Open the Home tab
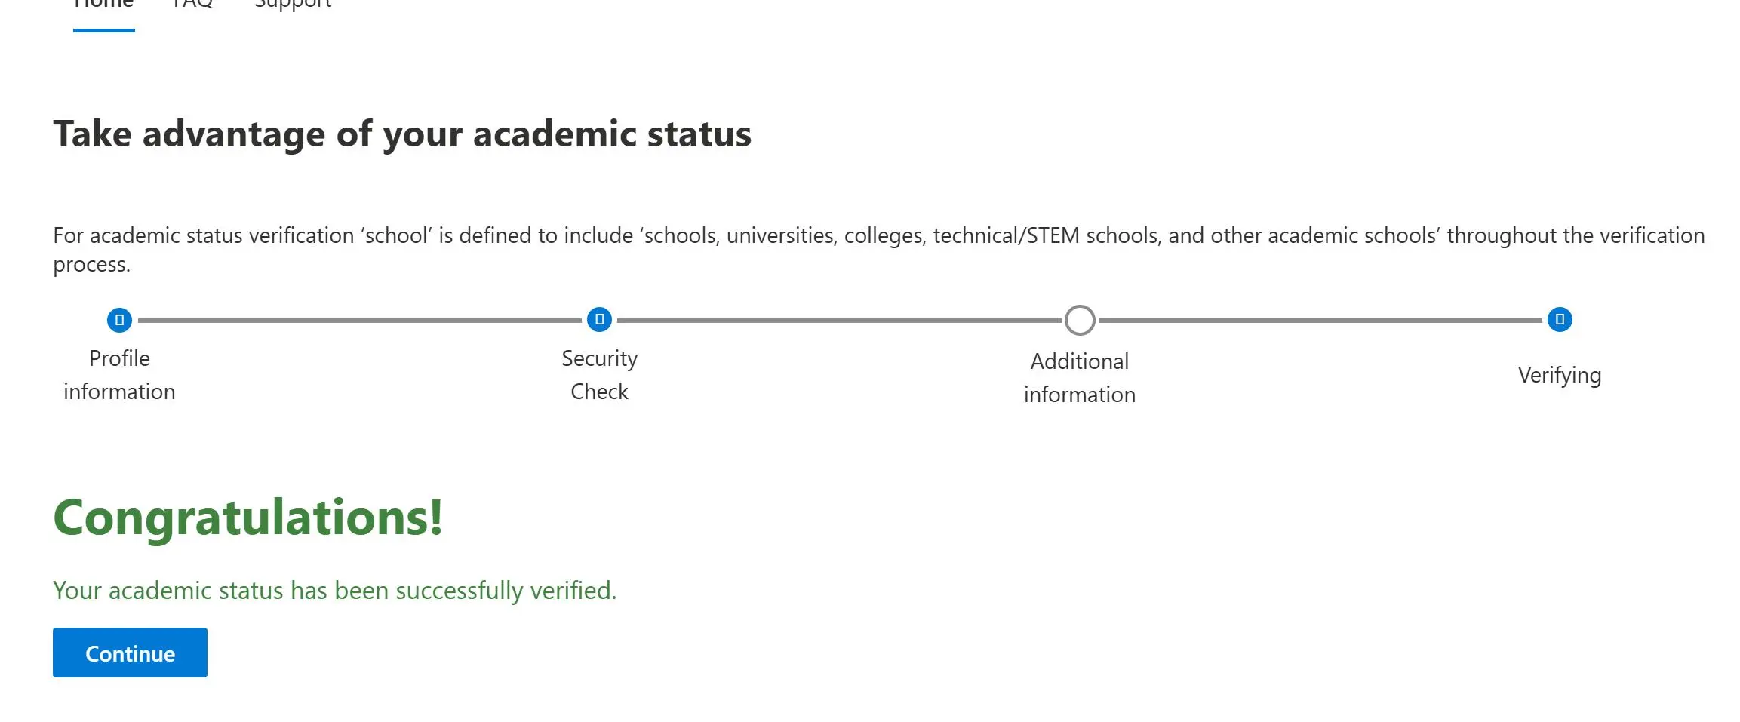This screenshot has width=1740, height=722. (104, 5)
